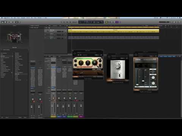Click the Play transport button
Viewport: 182px width, 136px height.
(x=72, y=22)
